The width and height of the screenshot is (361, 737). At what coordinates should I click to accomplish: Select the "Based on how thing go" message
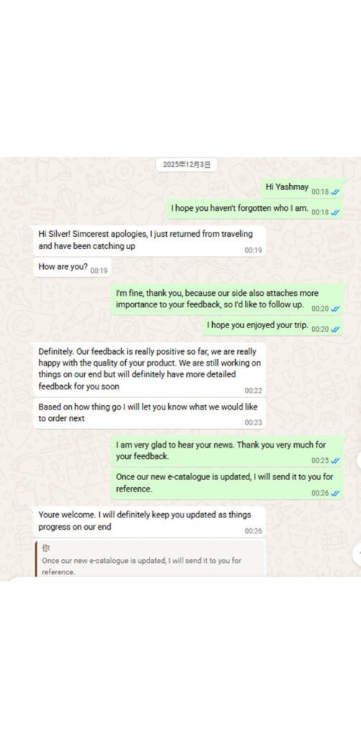pyautogui.click(x=150, y=413)
